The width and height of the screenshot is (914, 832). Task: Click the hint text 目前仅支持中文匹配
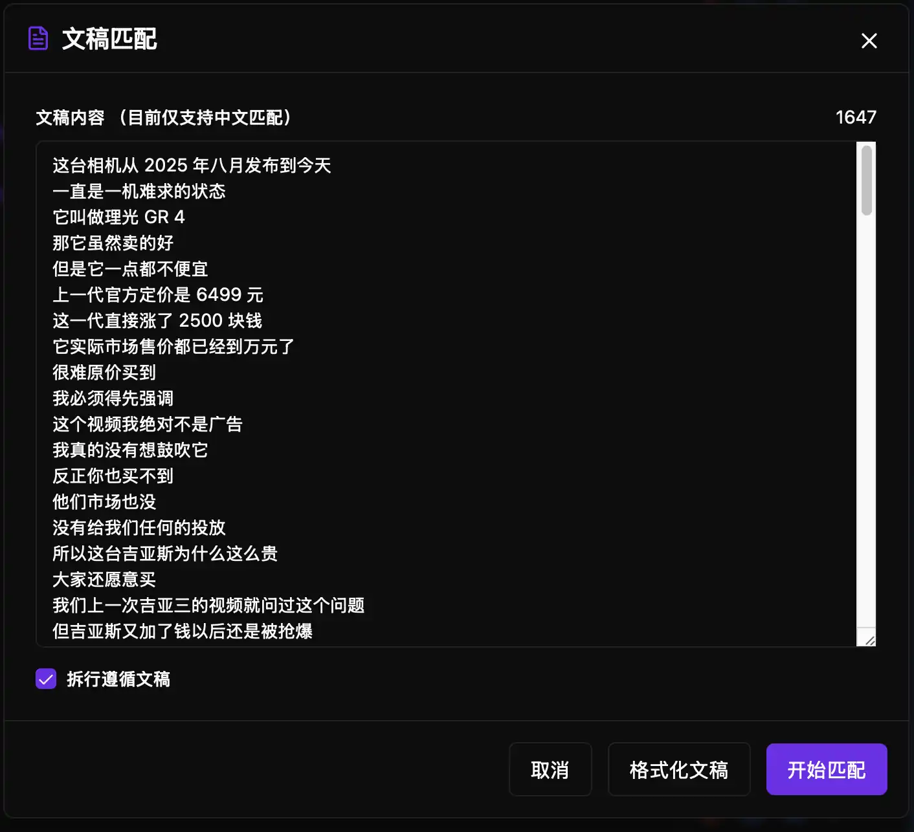pyautogui.click(x=206, y=118)
